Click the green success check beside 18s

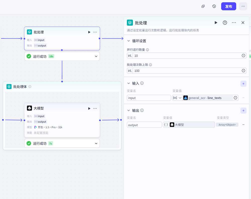[29, 56]
